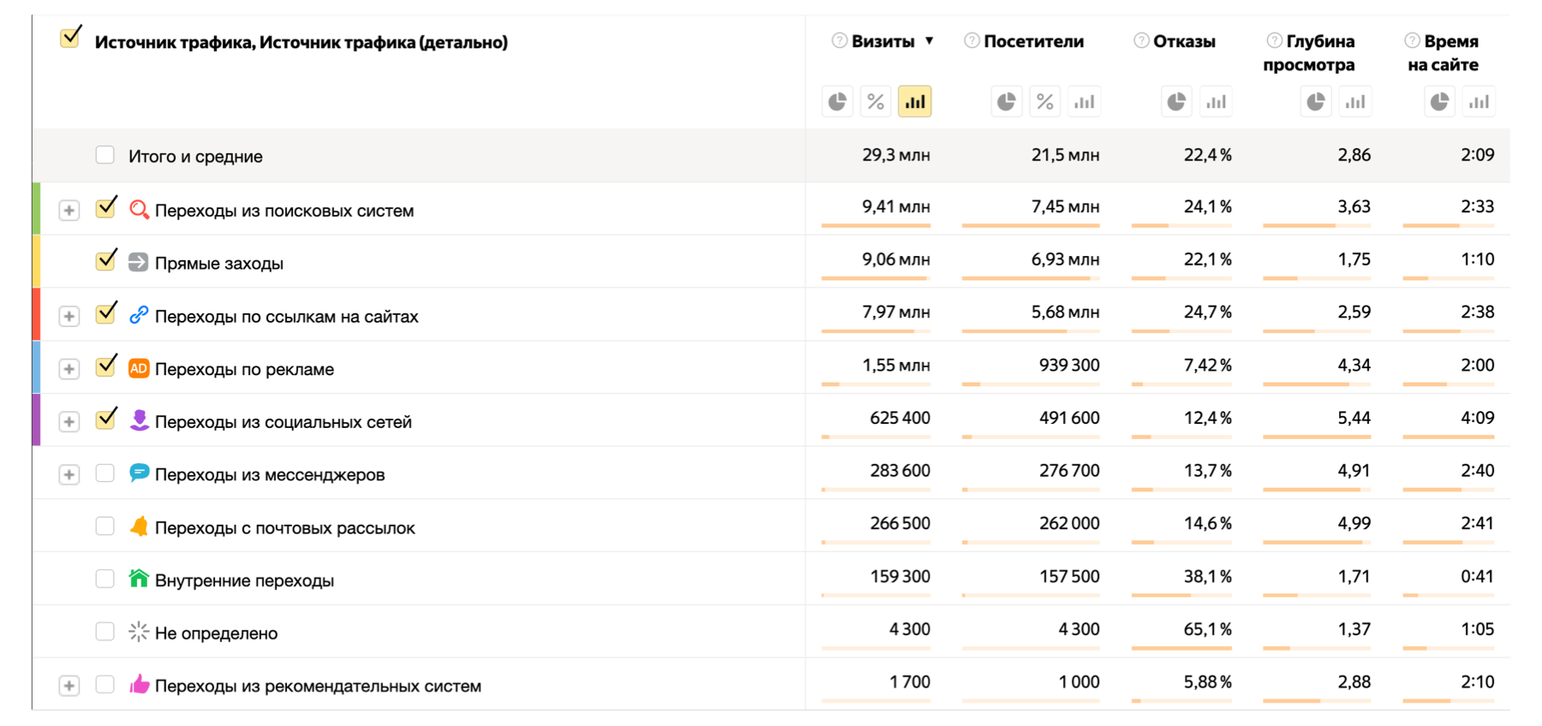The width and height of the screenshot is (1542, 726).
Task: Click the mailing bell icon
Action: click(139, 527)
